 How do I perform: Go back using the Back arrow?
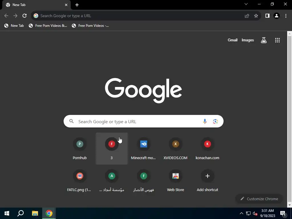tap(6, 16)
